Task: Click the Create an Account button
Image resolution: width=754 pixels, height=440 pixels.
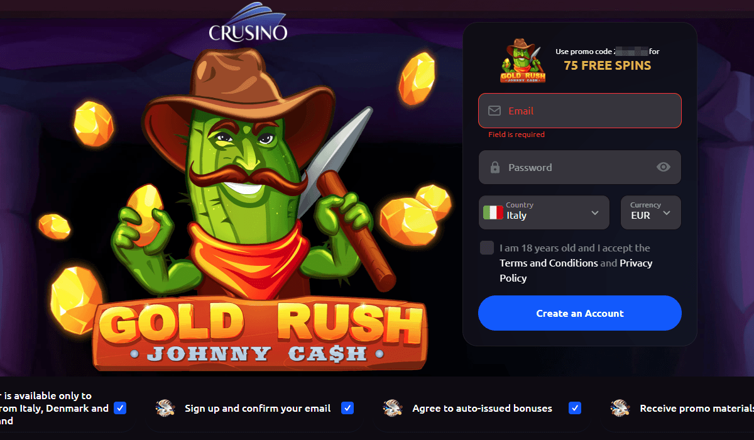Action: tap(580, 313)
